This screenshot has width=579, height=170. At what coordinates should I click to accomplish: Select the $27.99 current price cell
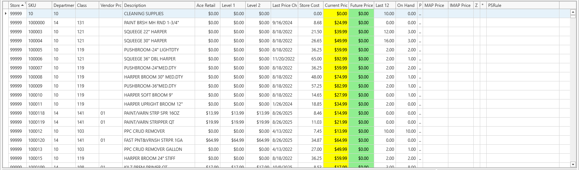[336, 95]
